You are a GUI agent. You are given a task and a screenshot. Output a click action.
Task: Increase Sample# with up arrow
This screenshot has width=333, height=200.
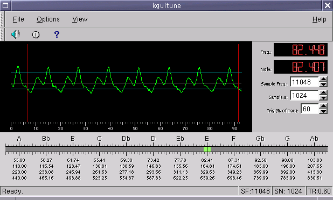click(323, 93)
